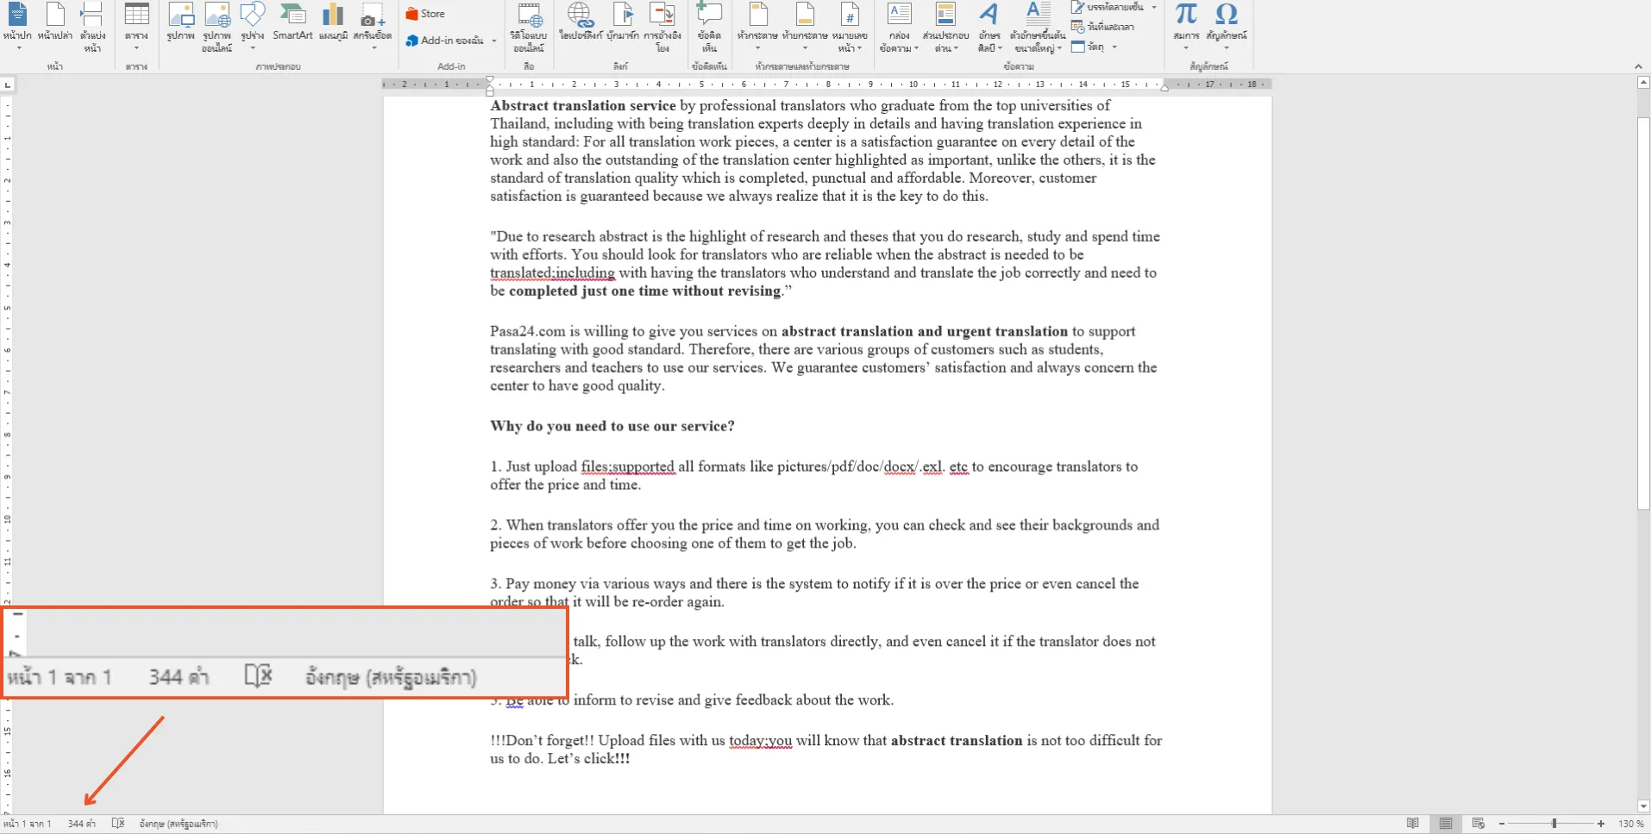1651x834 pixels.
Task: Insert a cover page (หน้าปก)
Action: 17,24
